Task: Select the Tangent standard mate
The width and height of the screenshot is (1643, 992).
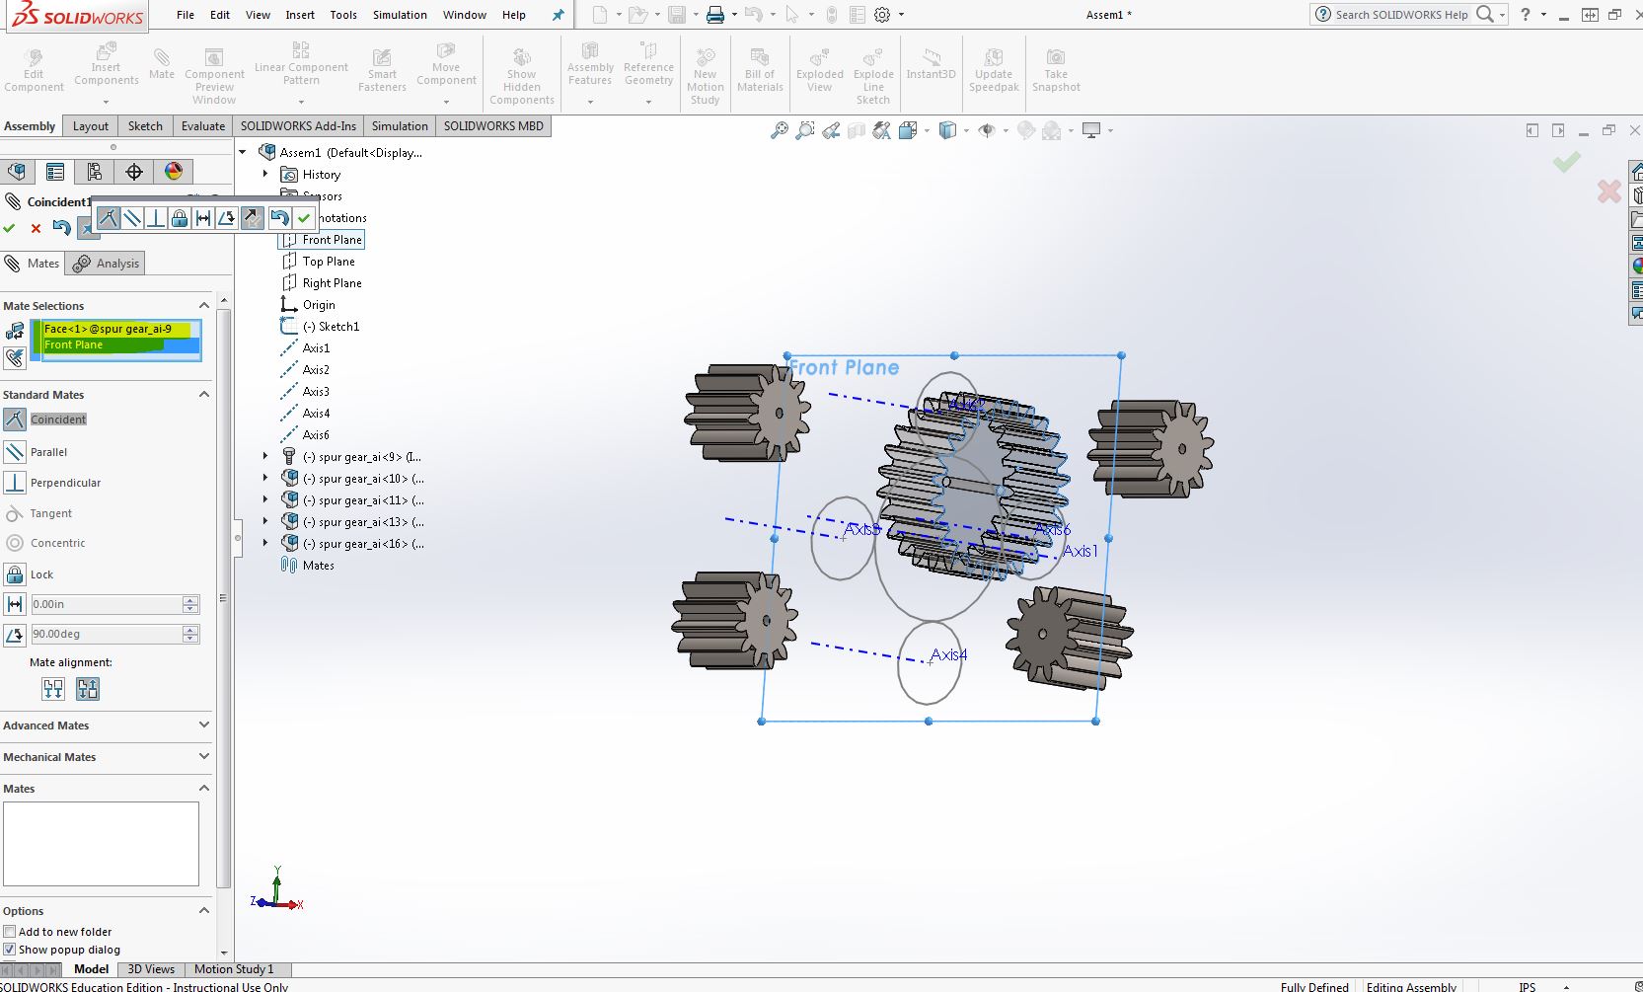Action: point(39,513)
